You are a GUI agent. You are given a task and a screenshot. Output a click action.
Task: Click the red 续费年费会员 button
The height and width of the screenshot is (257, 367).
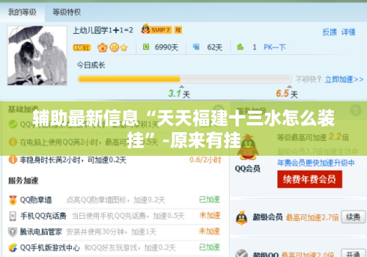[310, 179]
